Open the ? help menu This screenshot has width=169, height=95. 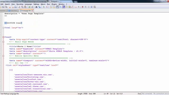pos(67,4)
